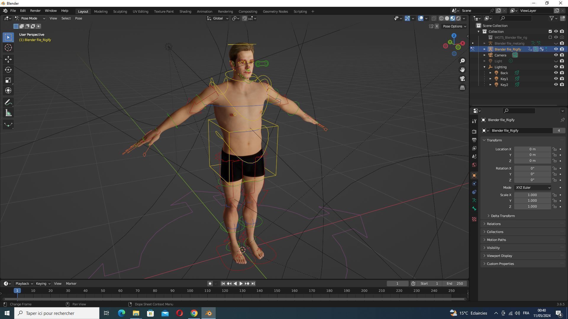Open the File menu
This screenshot has height=319, width=568.
click(x=13, y=11)
